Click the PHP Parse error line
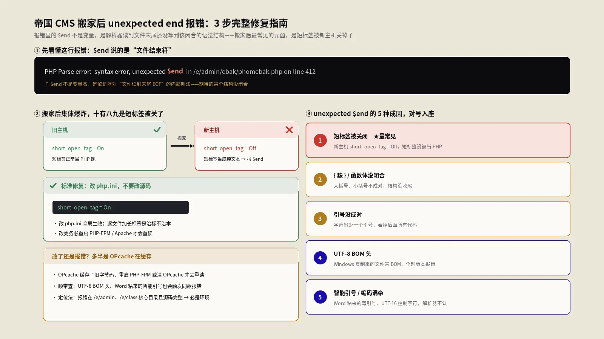 [x=180, y=72]
